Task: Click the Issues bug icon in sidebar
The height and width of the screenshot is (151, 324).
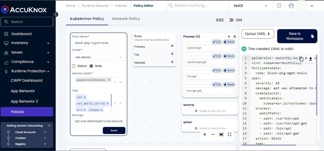Action: point(6,53)
